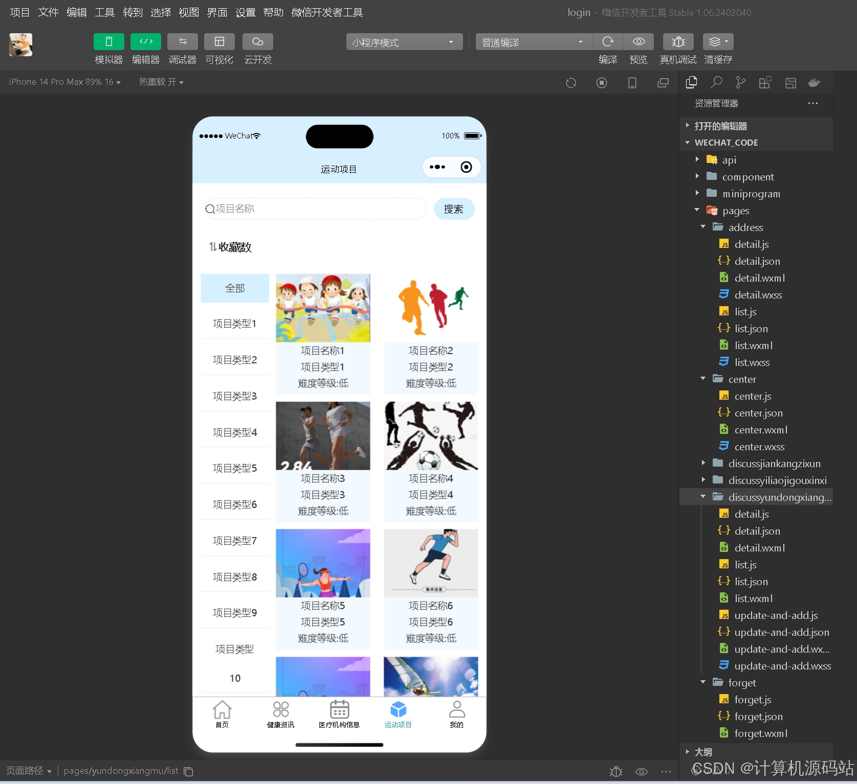
Task: Open the iPhone 14 Pro Max device dropdown
Action: (x=64, y=82)
